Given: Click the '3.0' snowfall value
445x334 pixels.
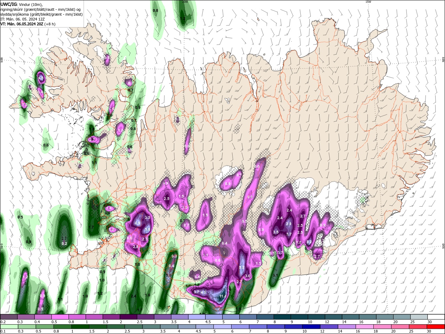Looking at the screenshot, I should 248,276.
